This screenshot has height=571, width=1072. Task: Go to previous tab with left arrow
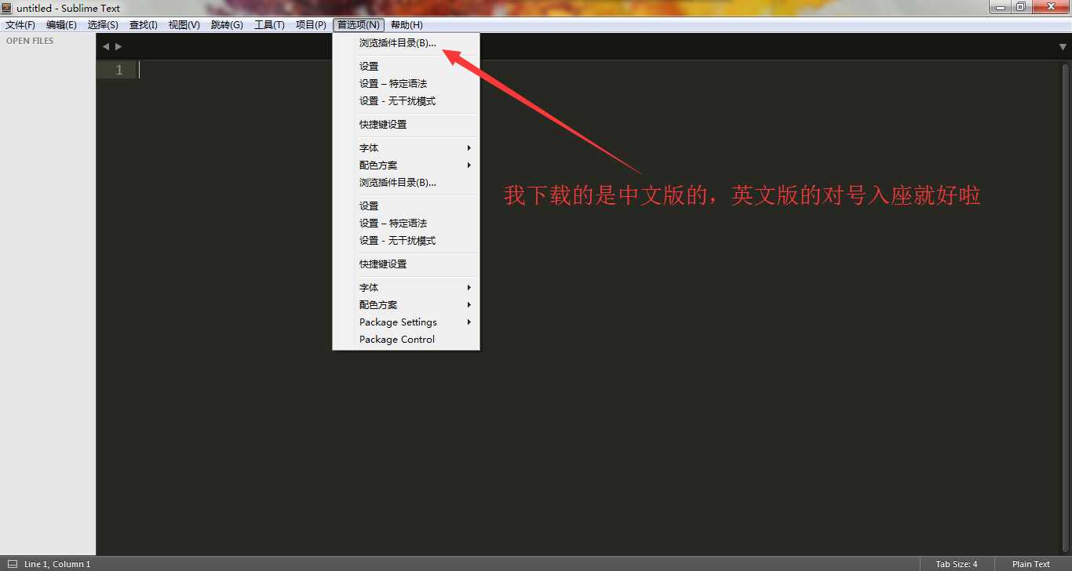click(106, 47)
